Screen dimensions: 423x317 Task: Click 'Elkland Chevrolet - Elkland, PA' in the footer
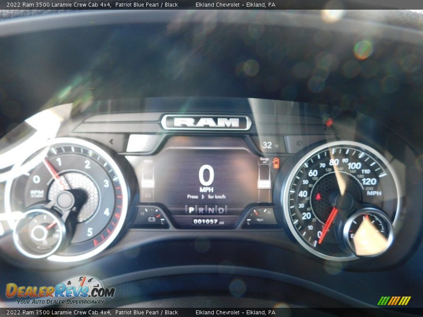(235, 313)
